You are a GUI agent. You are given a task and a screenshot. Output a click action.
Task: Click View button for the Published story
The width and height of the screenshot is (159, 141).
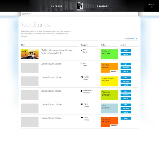click(x=126, y=50)
